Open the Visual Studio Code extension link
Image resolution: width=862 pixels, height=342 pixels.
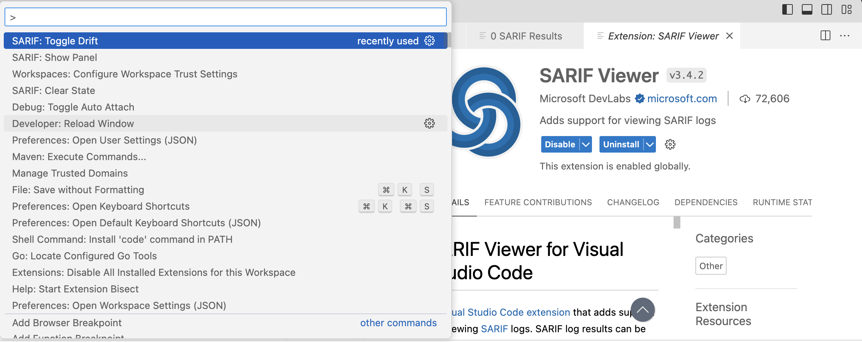(x=511, y=312)
